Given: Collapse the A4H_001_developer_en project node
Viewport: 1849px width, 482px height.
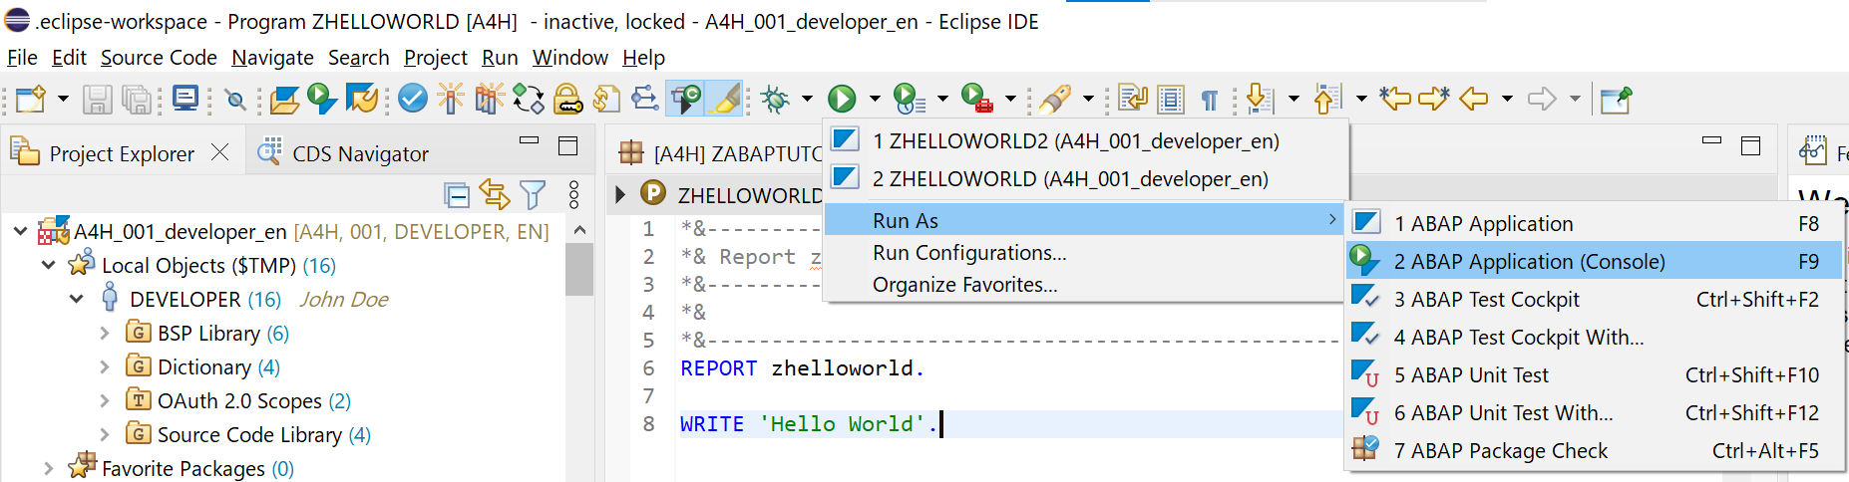Looking at the screenshot, I should [20, 231].
